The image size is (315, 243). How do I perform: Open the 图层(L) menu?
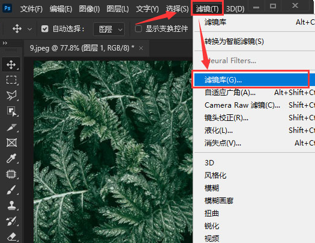coord(118,9)
